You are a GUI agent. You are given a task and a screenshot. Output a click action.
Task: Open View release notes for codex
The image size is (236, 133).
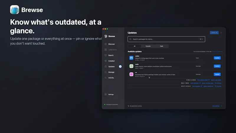[x=203, y=80]
